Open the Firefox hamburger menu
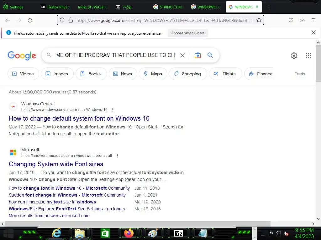Screen dimensions: 321x240 (x=313, y=20)
